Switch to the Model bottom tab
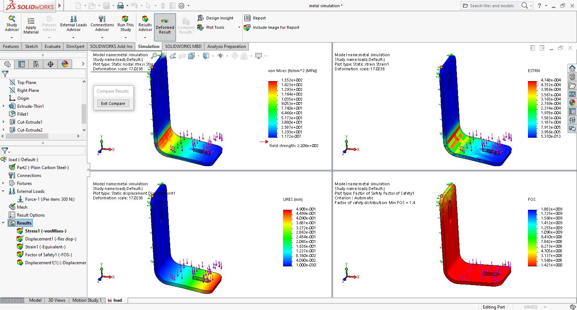Screen dimensions: 577x310 coord(35,300)
